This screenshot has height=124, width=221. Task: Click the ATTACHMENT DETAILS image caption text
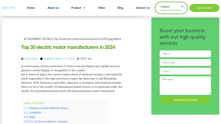[72, 39]
